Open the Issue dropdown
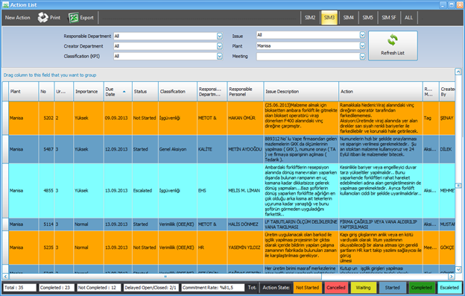Image resolution: width=465 pixels, height=296 pixels. [x=362, y=35]
